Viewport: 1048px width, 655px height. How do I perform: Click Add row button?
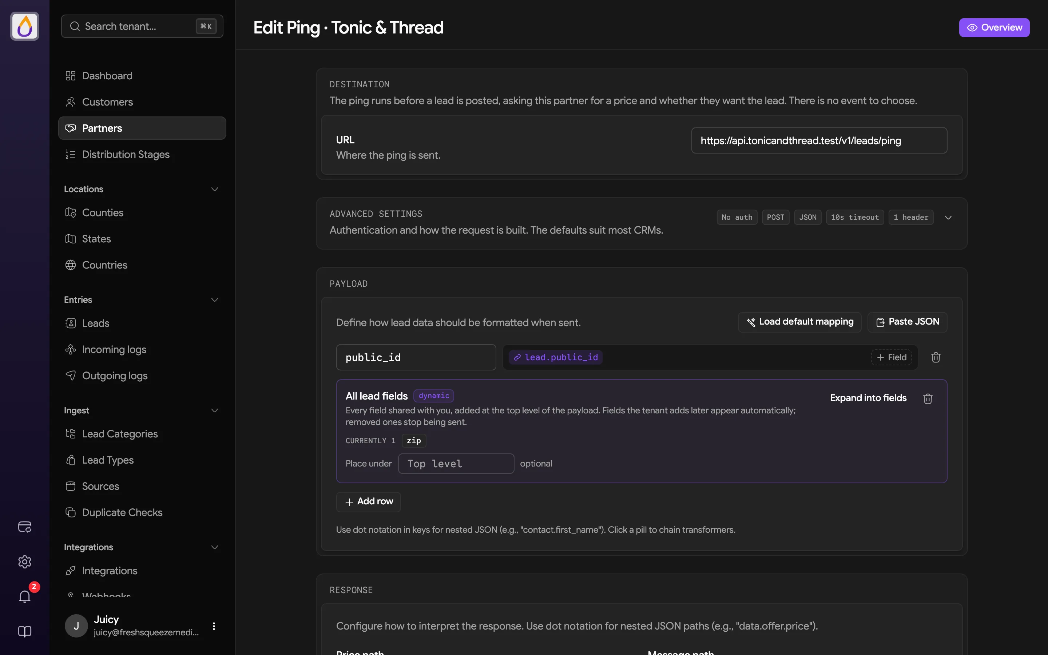[369, 502]
